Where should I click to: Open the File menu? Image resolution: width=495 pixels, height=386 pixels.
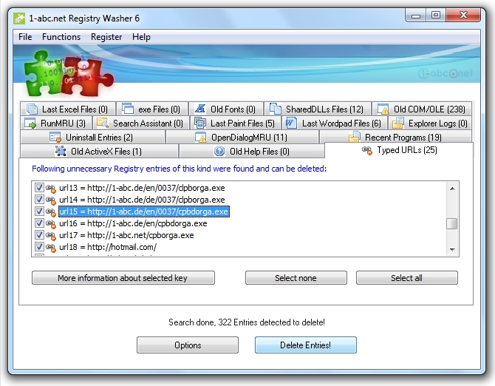click(x=25, y=37)
